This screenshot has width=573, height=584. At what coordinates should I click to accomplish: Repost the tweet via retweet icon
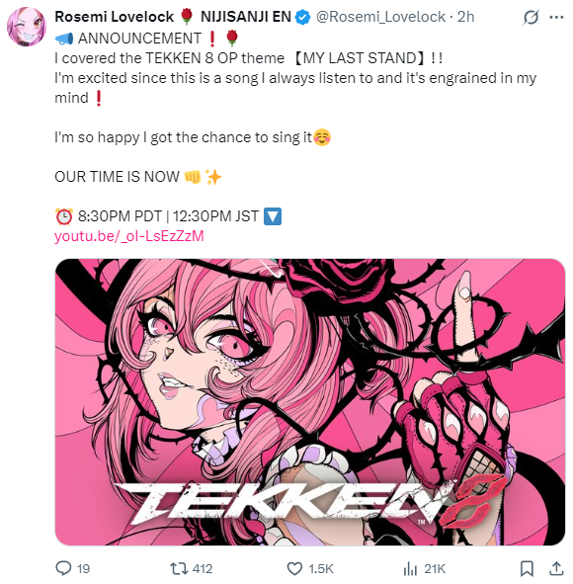click(x=178, y=569)
